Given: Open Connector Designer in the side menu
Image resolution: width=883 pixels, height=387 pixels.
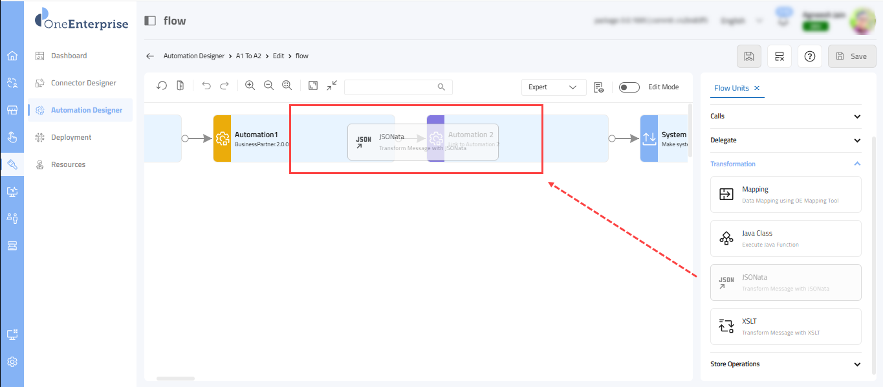Looking at the screenshot, I should pyautogui.click(x=83, y=83).
